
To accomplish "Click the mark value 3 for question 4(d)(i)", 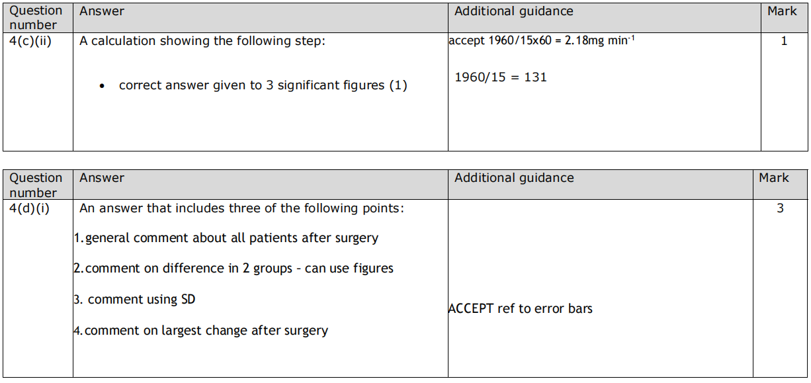I will [x=780, y=208].
